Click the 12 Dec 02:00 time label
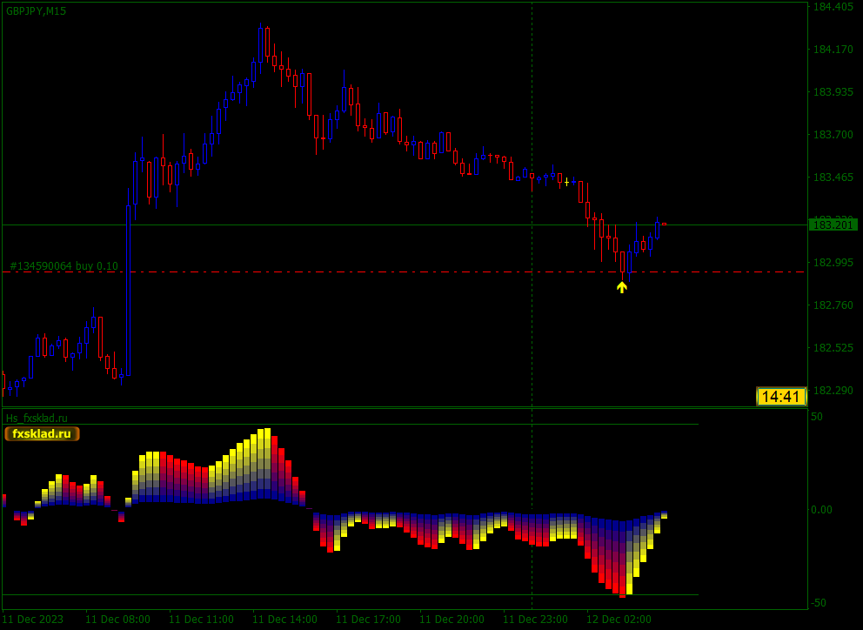863x630 pixels. (619, 620)
